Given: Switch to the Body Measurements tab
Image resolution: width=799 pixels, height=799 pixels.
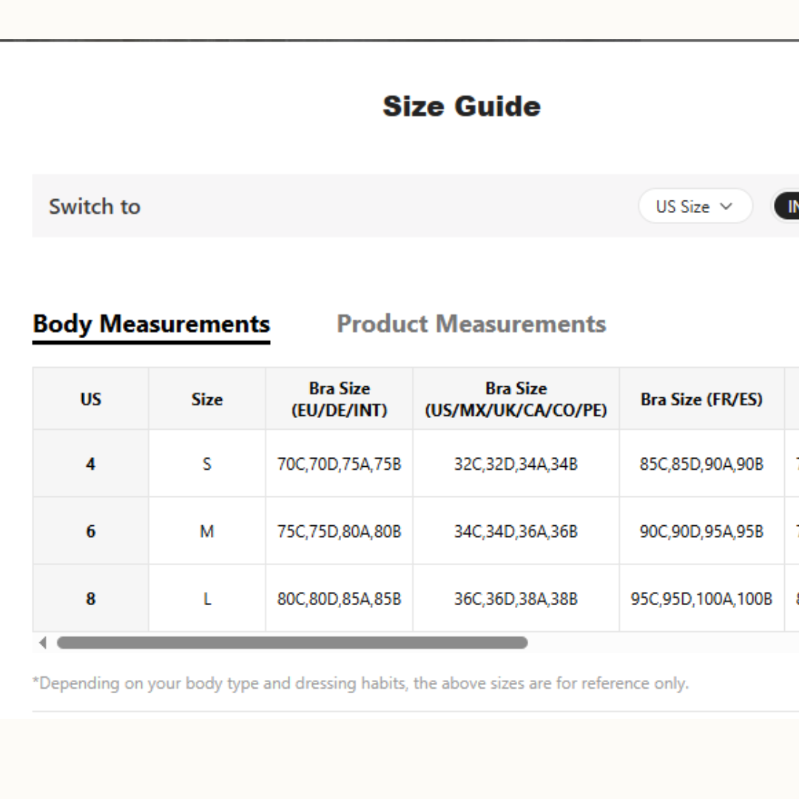Looking at the screenshot, I should pos(151,324).
